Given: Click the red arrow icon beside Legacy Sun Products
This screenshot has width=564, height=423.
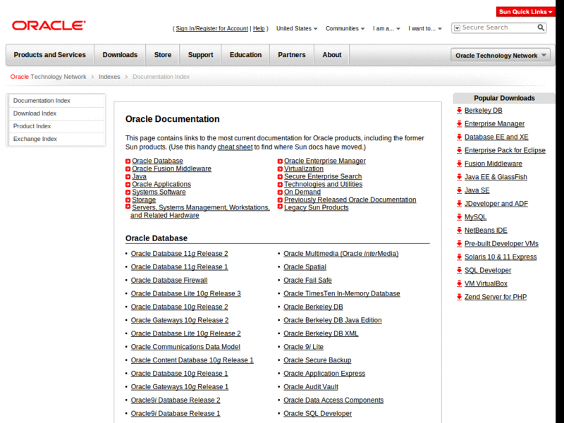Looking at the screenshot, I should pos(280,207).
